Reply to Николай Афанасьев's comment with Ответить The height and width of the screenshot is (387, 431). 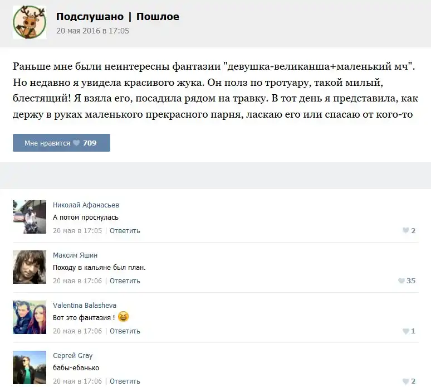(x=125, y=231)
